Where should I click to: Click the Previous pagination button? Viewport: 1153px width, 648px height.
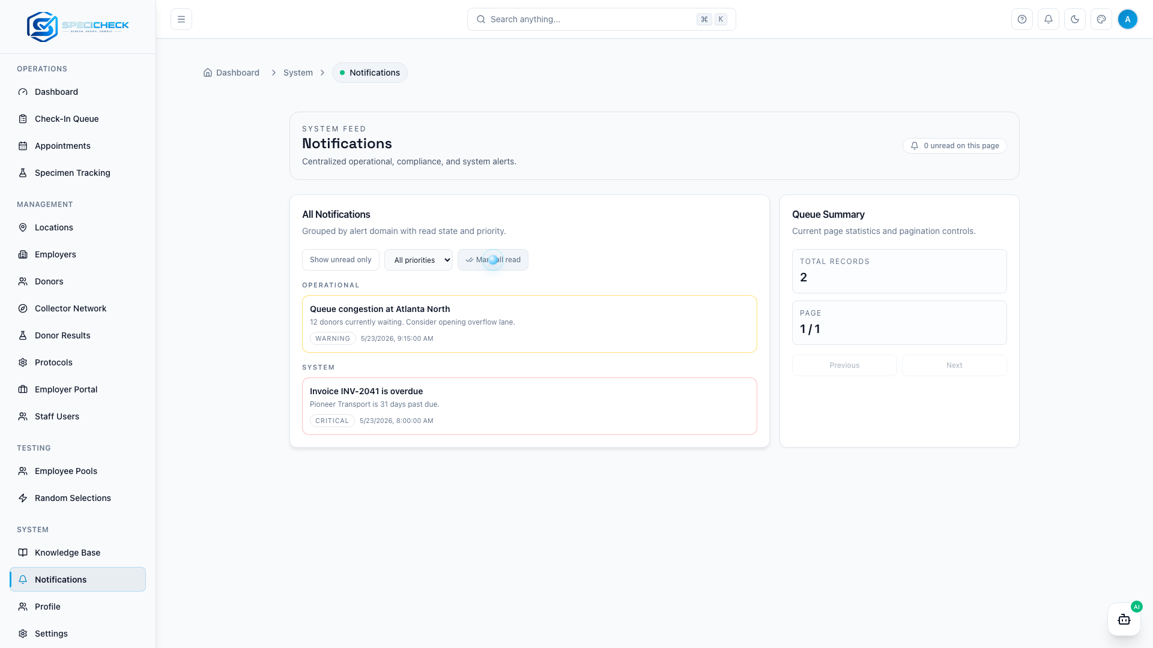point(844,365)
